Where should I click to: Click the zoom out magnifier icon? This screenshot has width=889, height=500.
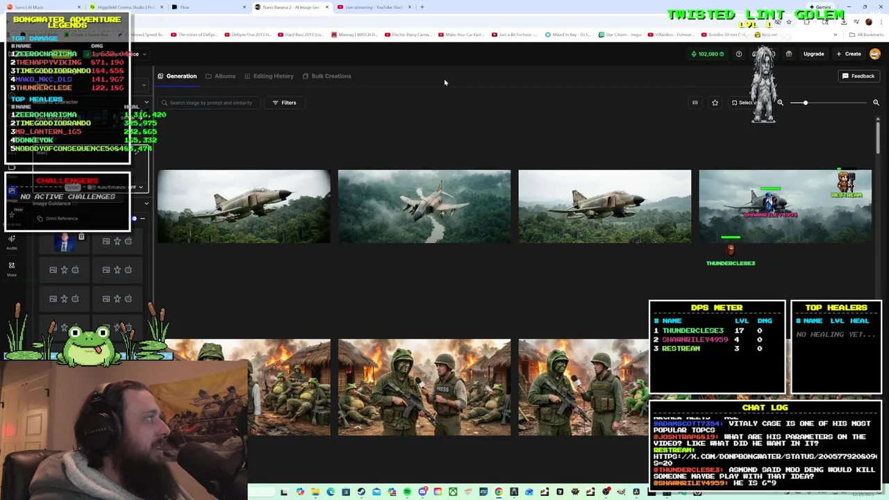pos(780,103)
